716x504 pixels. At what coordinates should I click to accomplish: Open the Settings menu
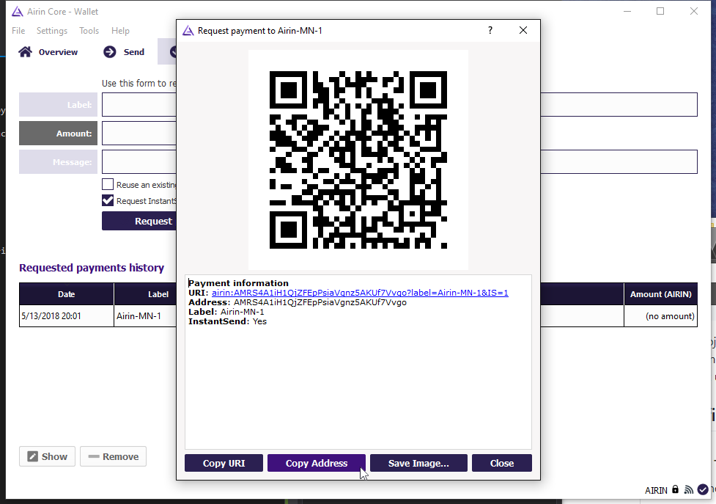point(52,31)
